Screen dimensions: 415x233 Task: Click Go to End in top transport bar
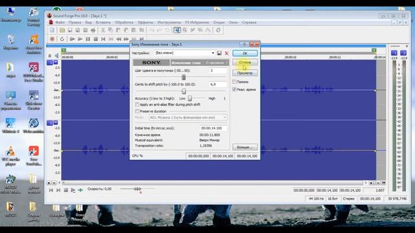click(141, 39)
